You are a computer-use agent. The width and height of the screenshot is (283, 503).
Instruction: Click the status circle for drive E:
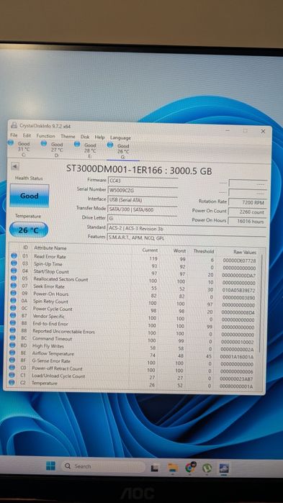77,145
